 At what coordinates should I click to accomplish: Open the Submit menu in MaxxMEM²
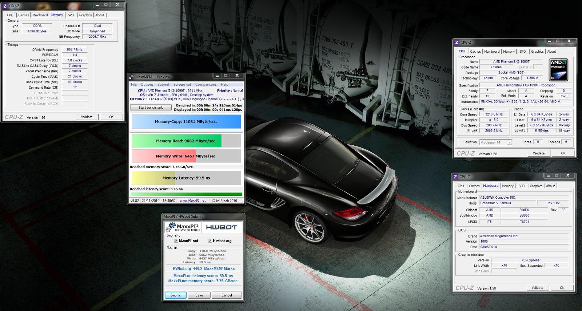[x=163, y=84]
